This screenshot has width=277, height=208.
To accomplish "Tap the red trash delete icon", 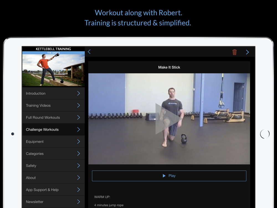I will tap(234, 52).
